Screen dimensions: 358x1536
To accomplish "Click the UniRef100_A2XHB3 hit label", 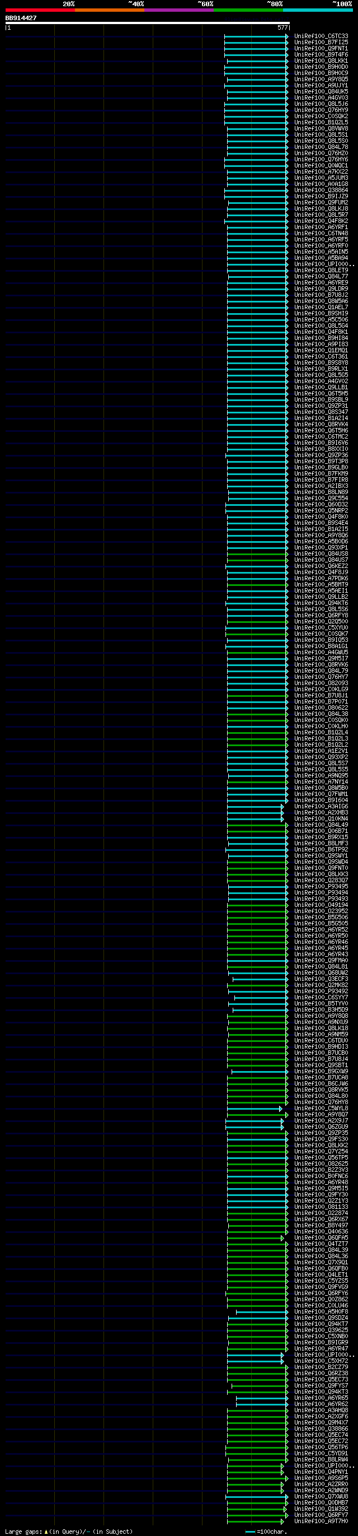I will 321,813.
